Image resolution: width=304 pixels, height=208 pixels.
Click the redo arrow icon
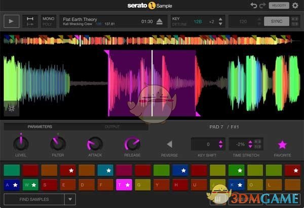[x=262, y=6]
